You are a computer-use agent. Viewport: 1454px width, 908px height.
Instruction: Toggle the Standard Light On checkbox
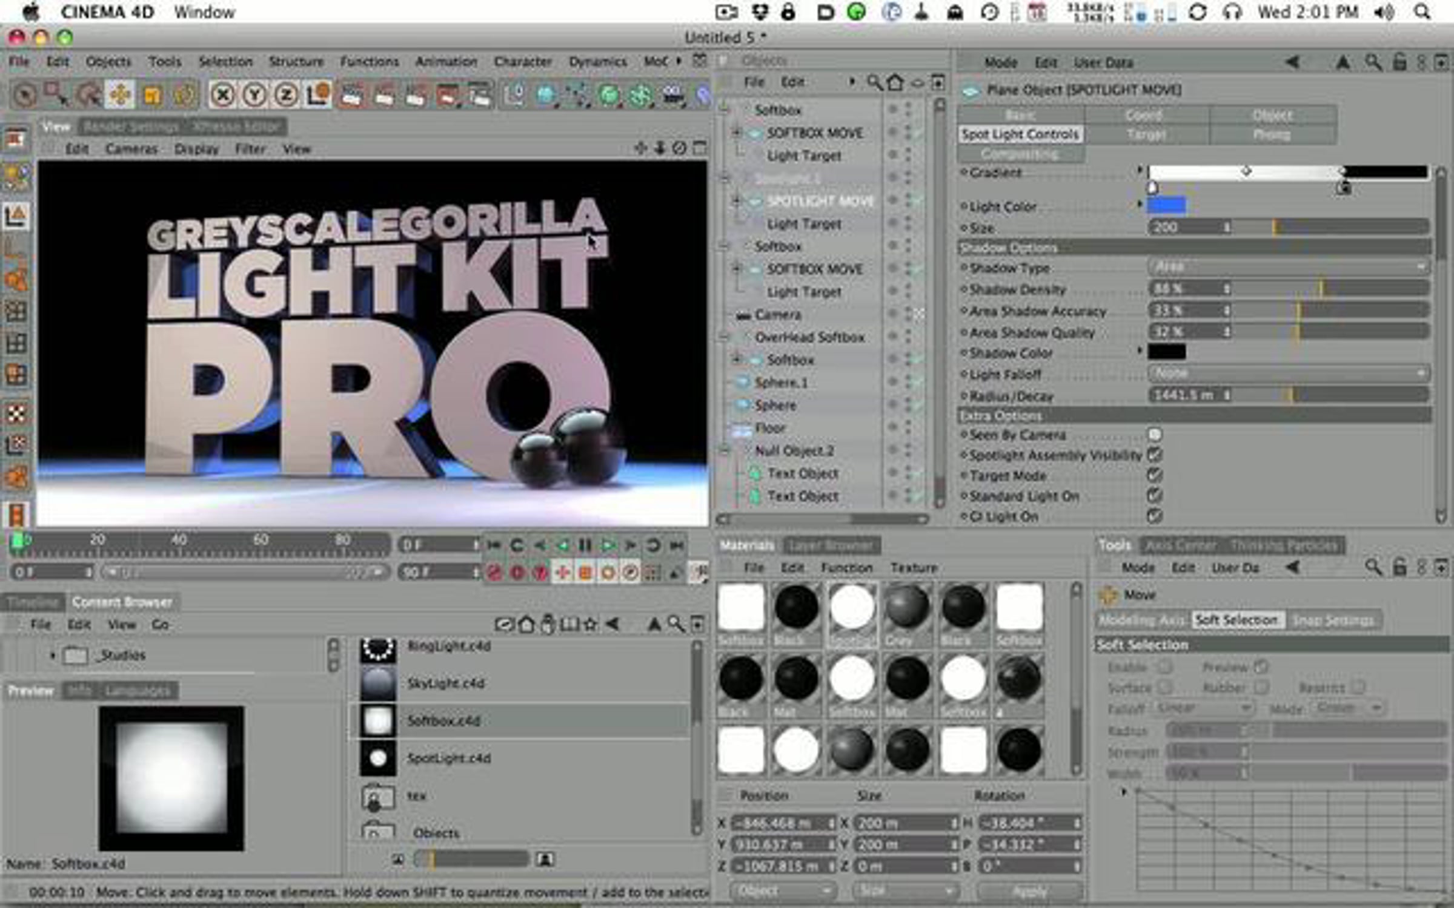[x=1155, y=496]
